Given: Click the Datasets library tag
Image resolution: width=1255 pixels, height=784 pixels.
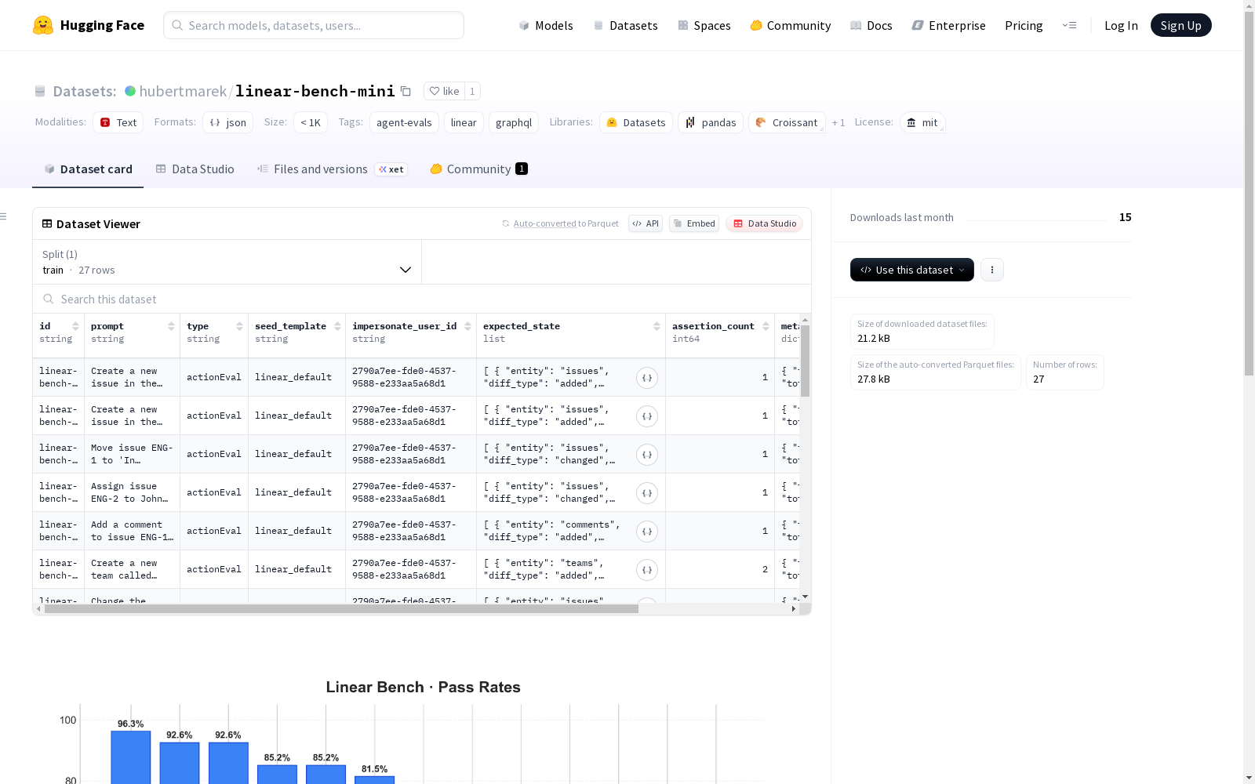Looking at the screenshot, I should (636, 122).
